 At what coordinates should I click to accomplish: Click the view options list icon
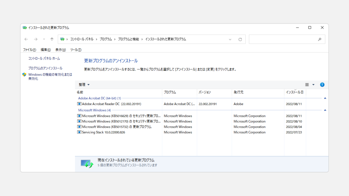(307, 85)
